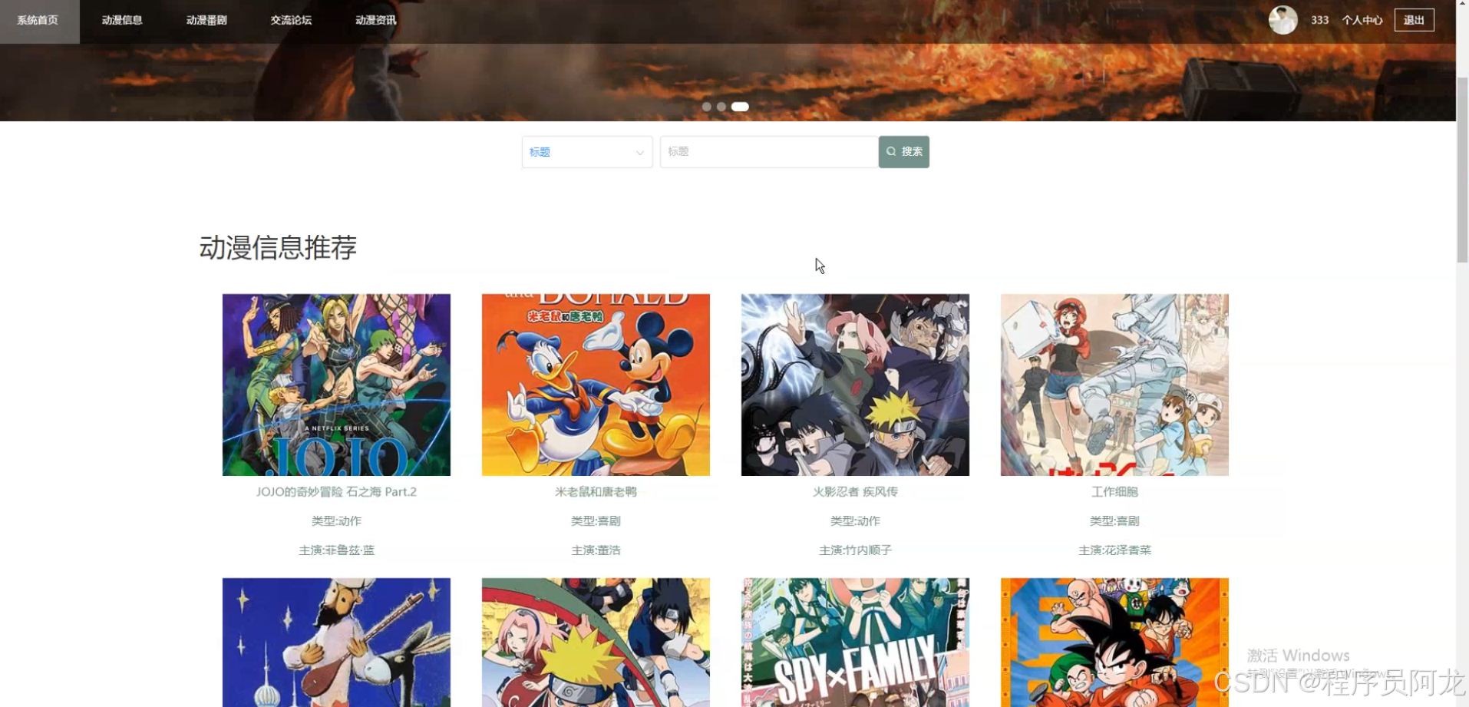Open the 动漫番剧 menu item
Image resolution: width=1469 pixels, height=707 pixels.
pos(206,21)
